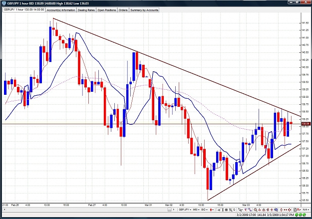Click the blue magnifier globe icon
Viewport: 312px width, 219px height.
pos(276,210)
